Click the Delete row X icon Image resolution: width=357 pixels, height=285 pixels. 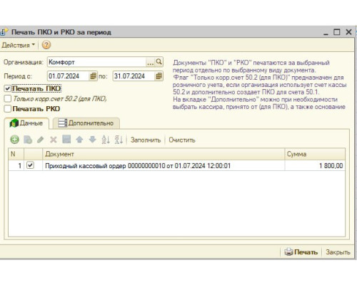click(x=54, y=140)
